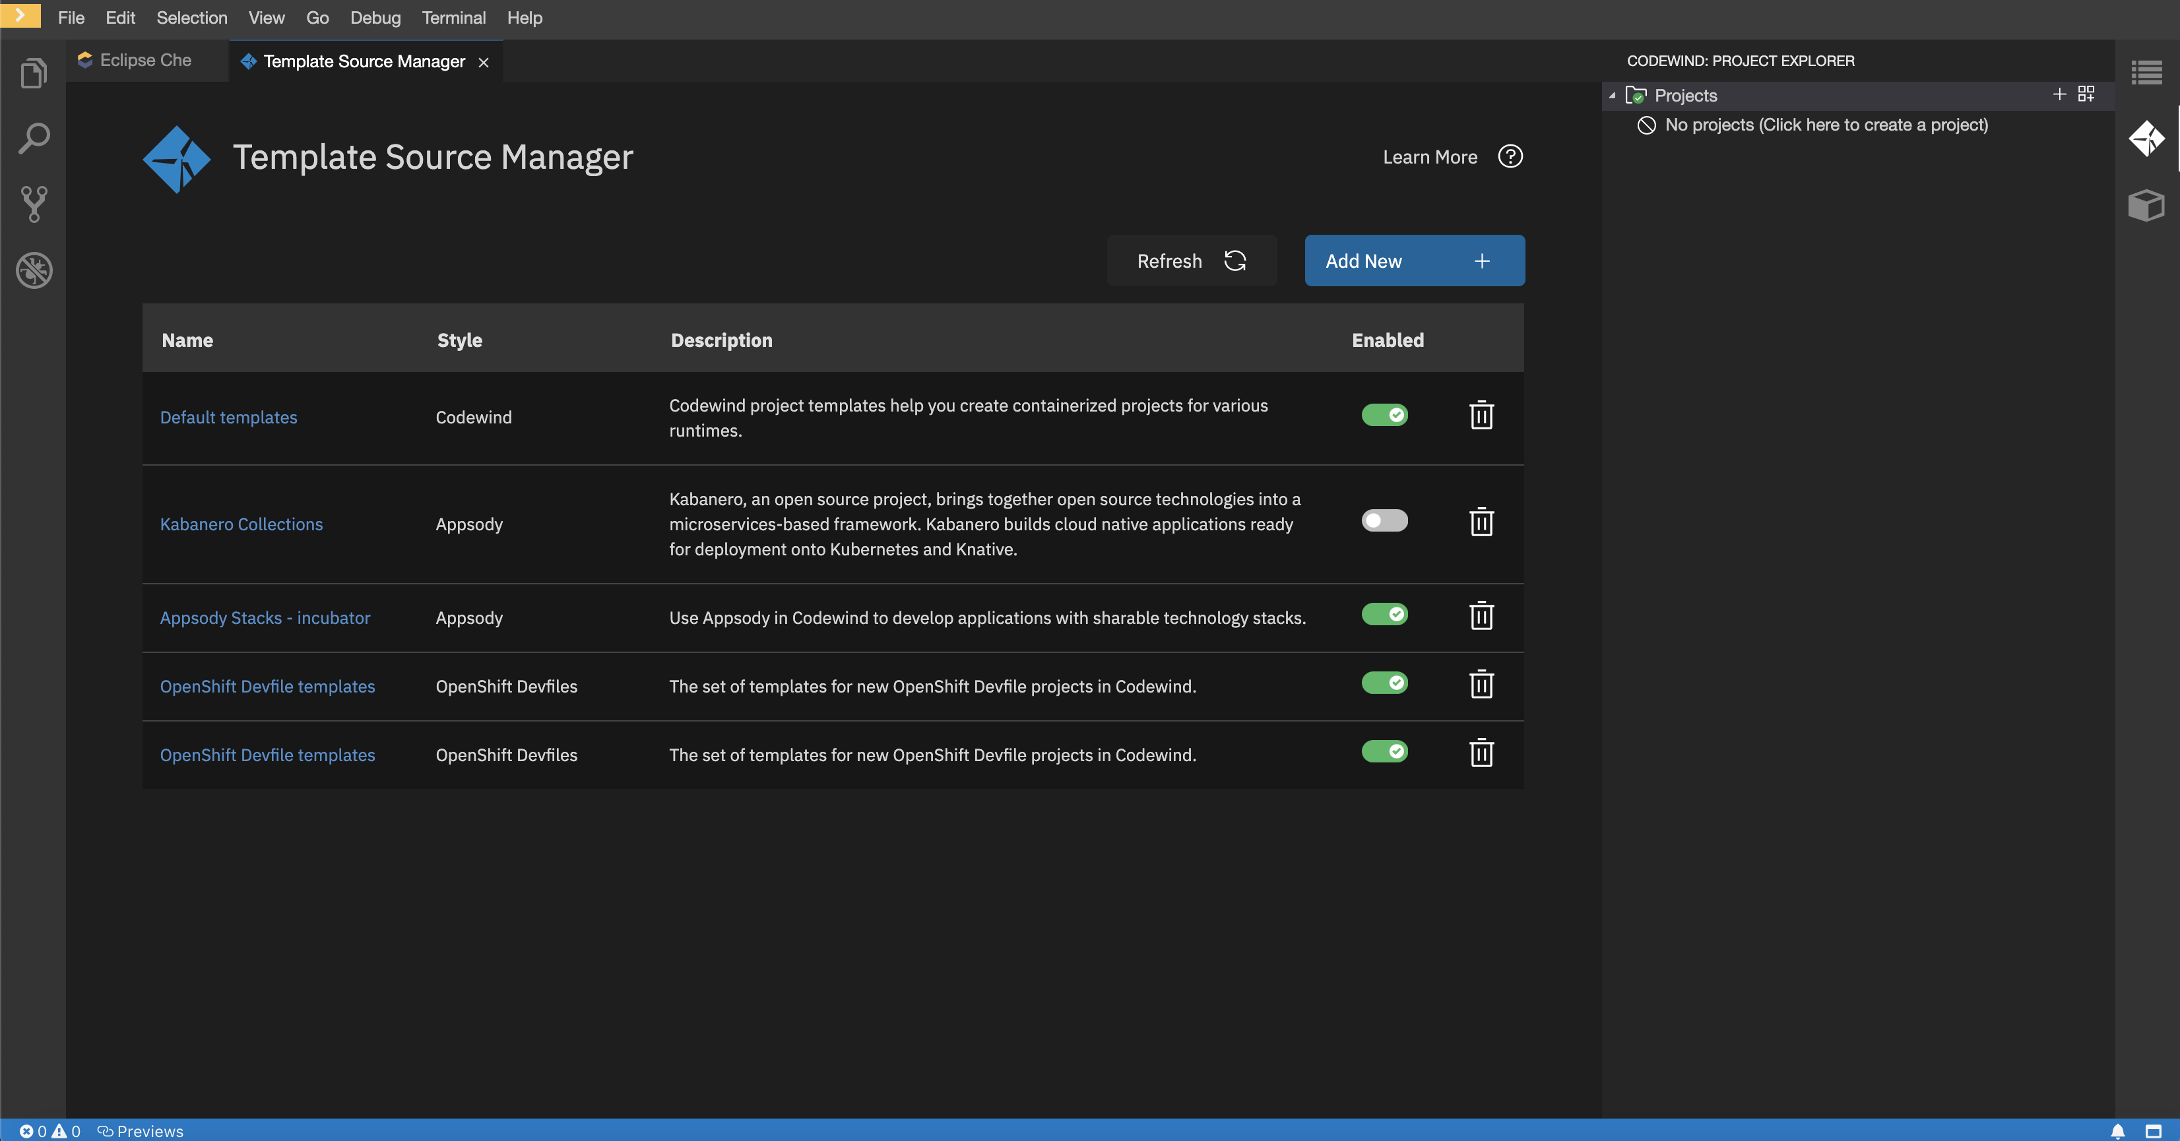The height and width of the screenshot is (1141, 2180).
Task: Open the Search panel
Action: pyautogui.click(x=33, y=138)
